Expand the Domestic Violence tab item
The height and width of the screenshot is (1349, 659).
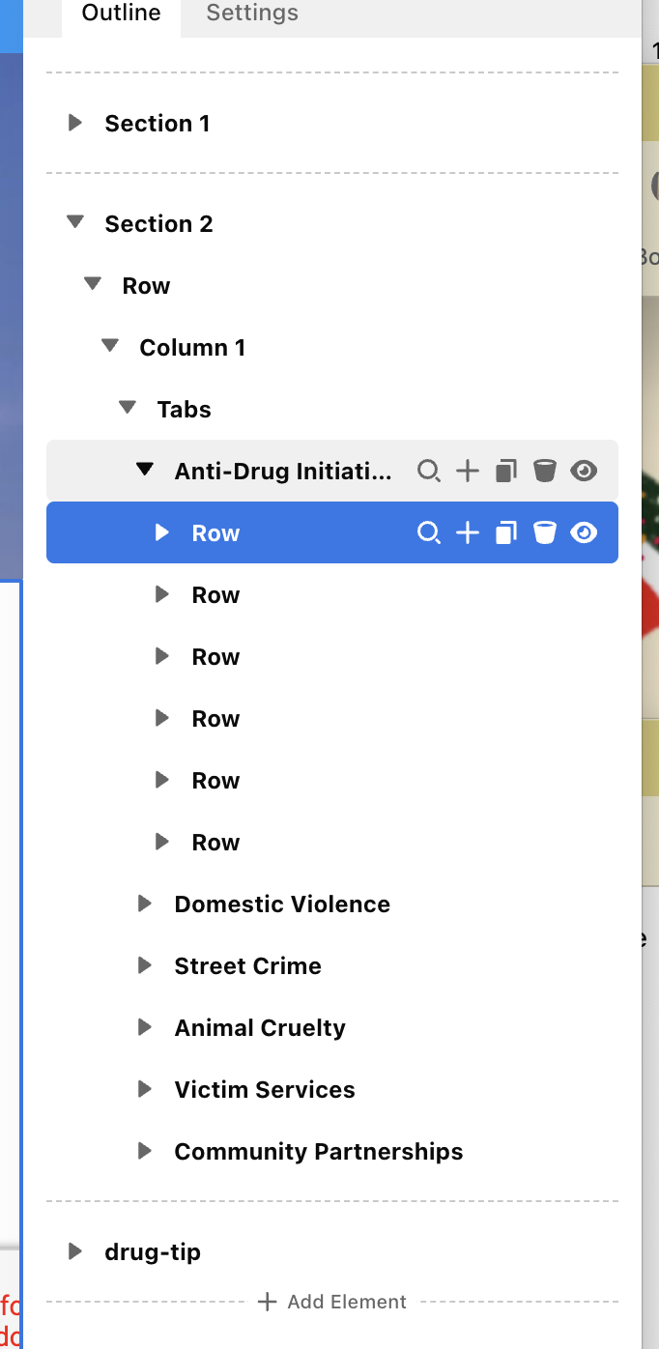coord(145,904)
